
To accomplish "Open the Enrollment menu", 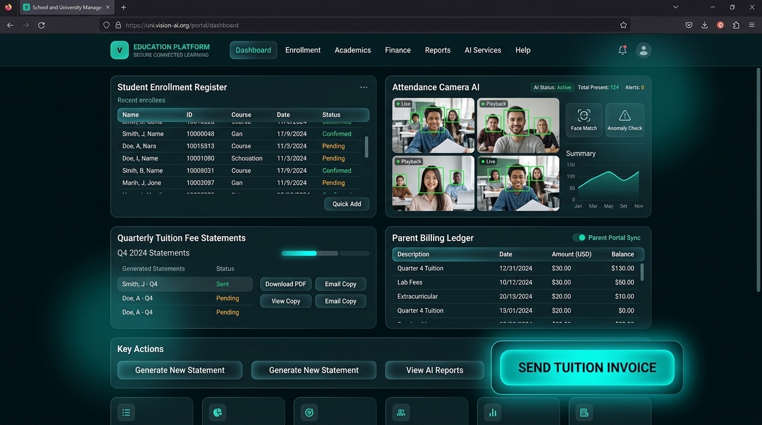I will click(303, 50).
